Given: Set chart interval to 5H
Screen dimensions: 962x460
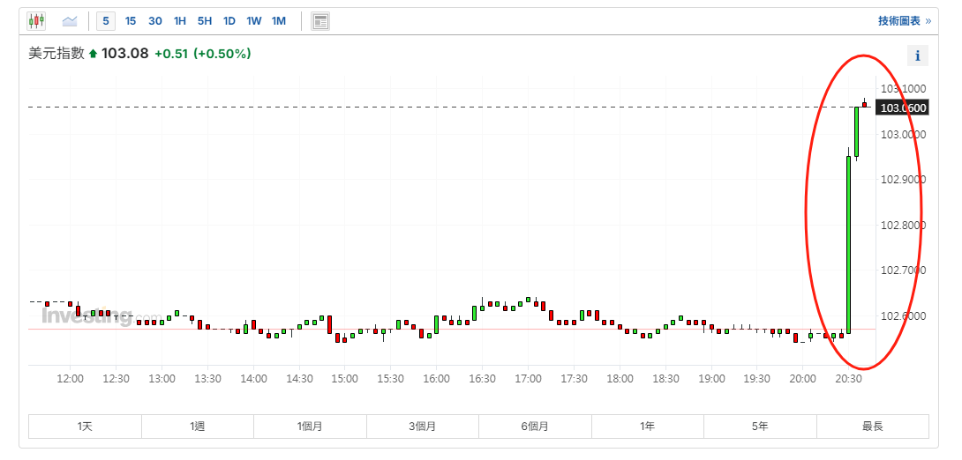Looking at the screenshot, I should click(205, 20).
